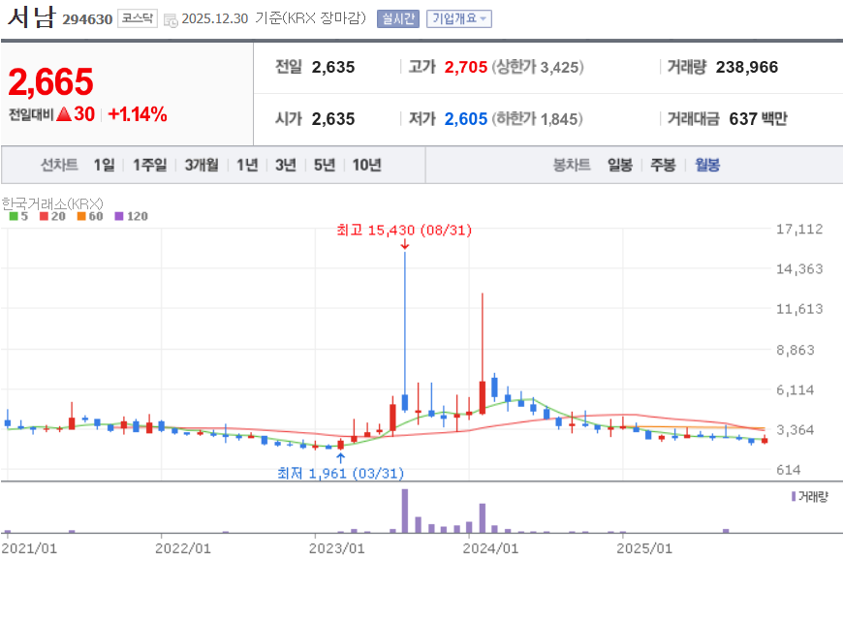Click the 최저 1,961 (03/31) low marker

340,473
